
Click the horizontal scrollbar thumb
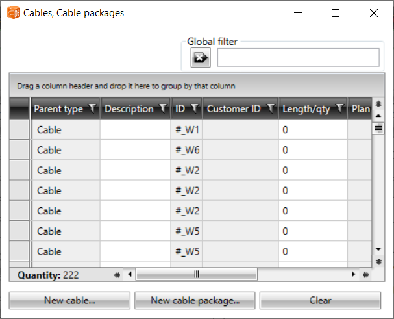(196, 275)
